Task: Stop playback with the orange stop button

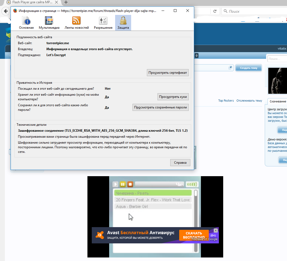Action: (x=130, y=184)
